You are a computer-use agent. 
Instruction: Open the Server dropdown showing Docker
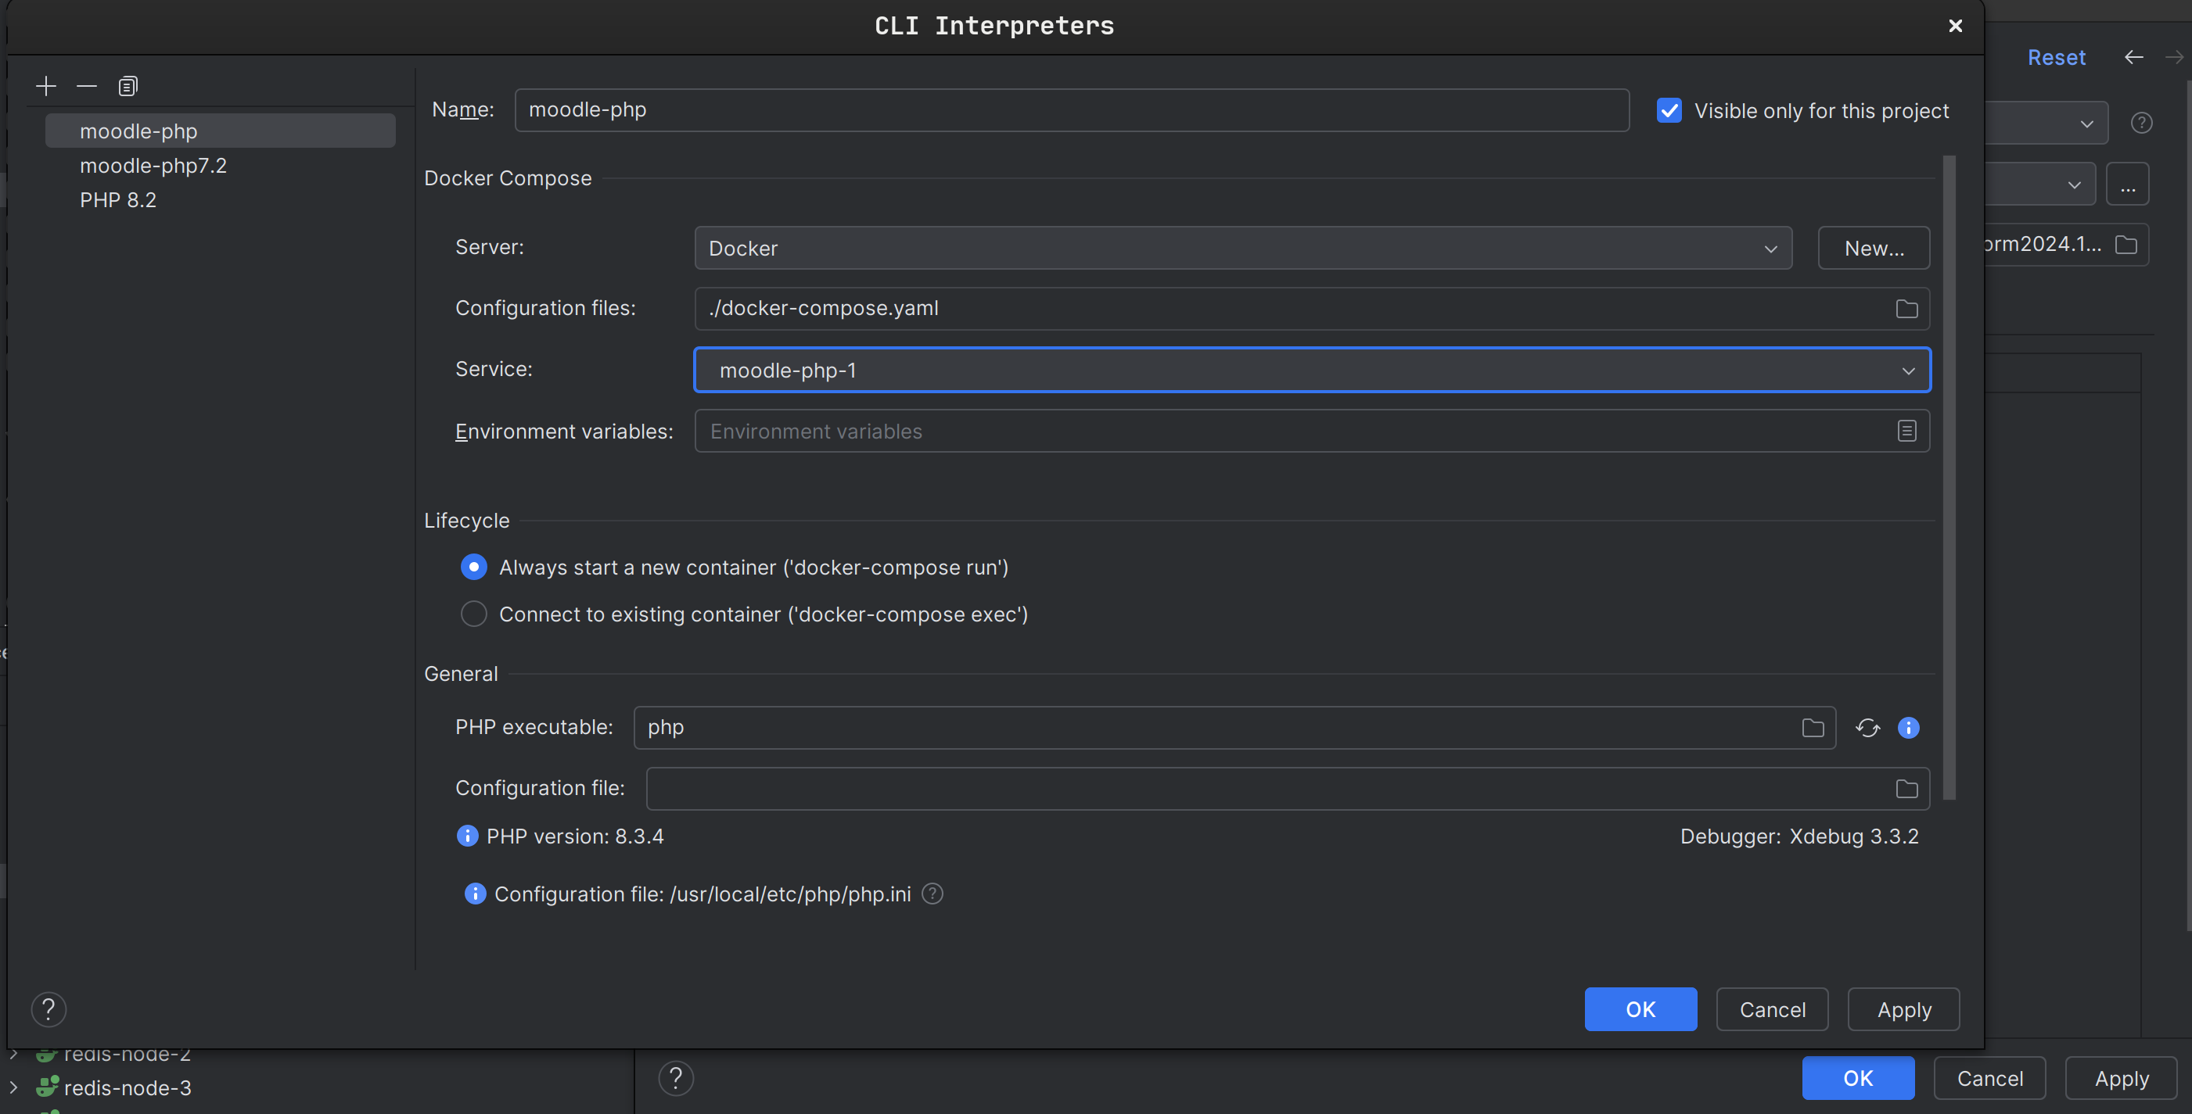point(1242,249)
